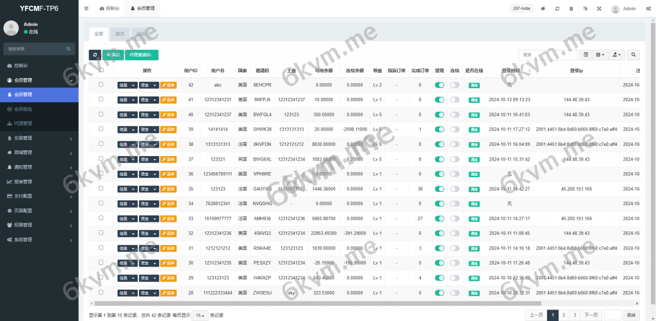Click the refresh icon in top navbar
This screenshot has width=656, height=321.
(x=557, y=9)
